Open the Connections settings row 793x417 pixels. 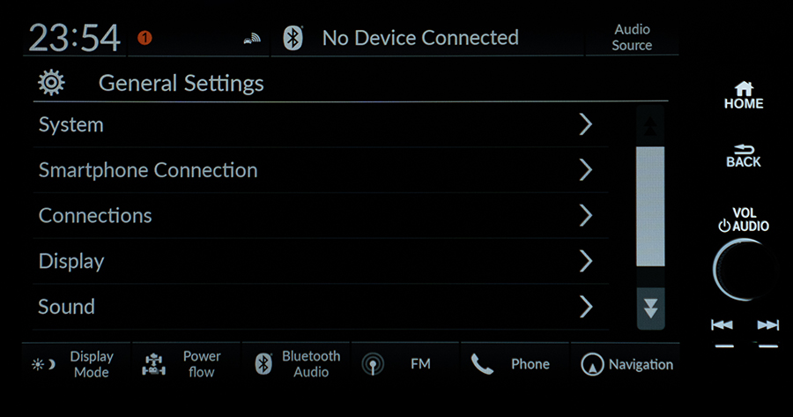point(321,216)
